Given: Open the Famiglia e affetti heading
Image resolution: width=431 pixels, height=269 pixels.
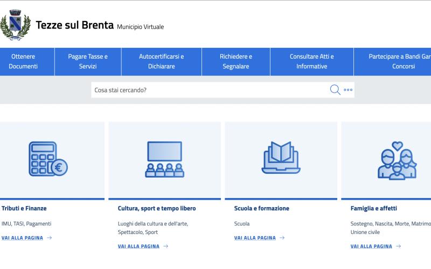Looking at the screenshot, I should (x=374, y=208).
